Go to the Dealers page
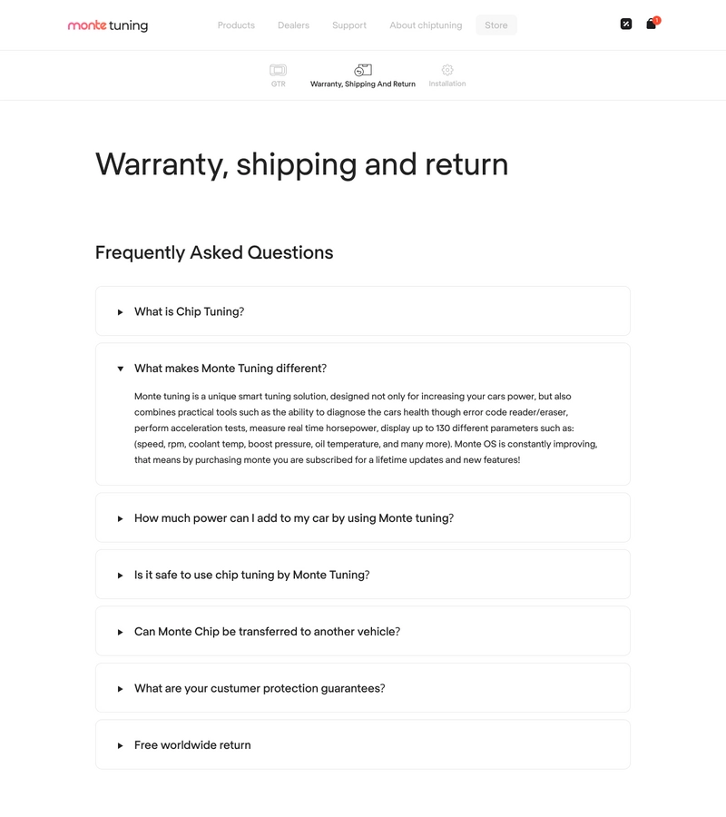 (x=293, y=25)
